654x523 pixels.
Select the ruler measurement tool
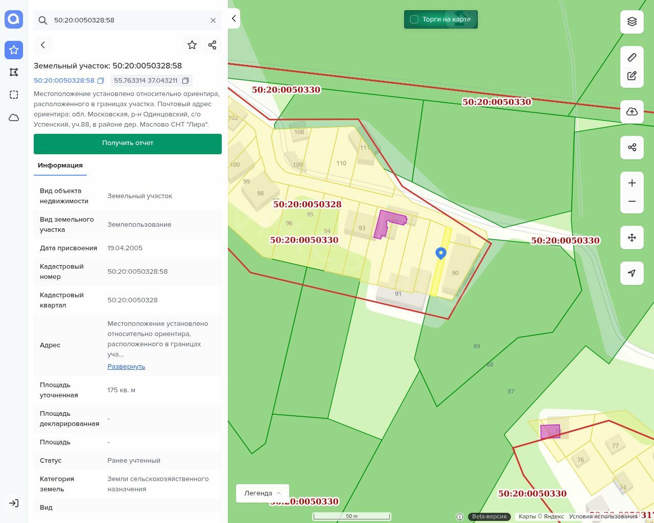click(632, 57)
